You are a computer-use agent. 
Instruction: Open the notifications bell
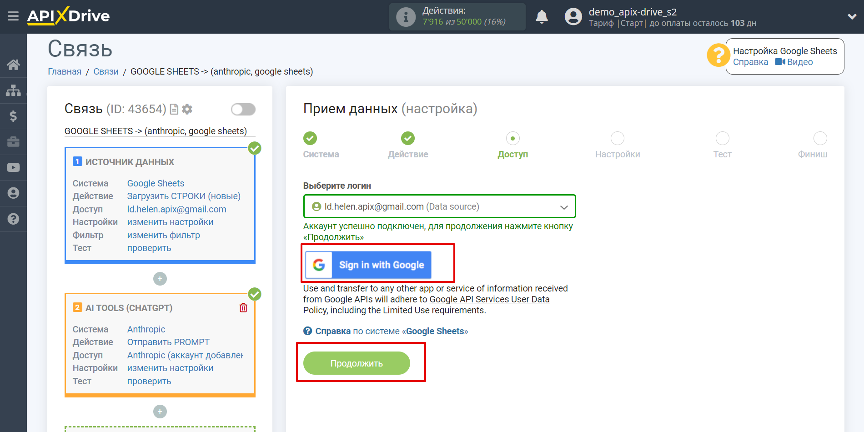[x=542, y=17]
